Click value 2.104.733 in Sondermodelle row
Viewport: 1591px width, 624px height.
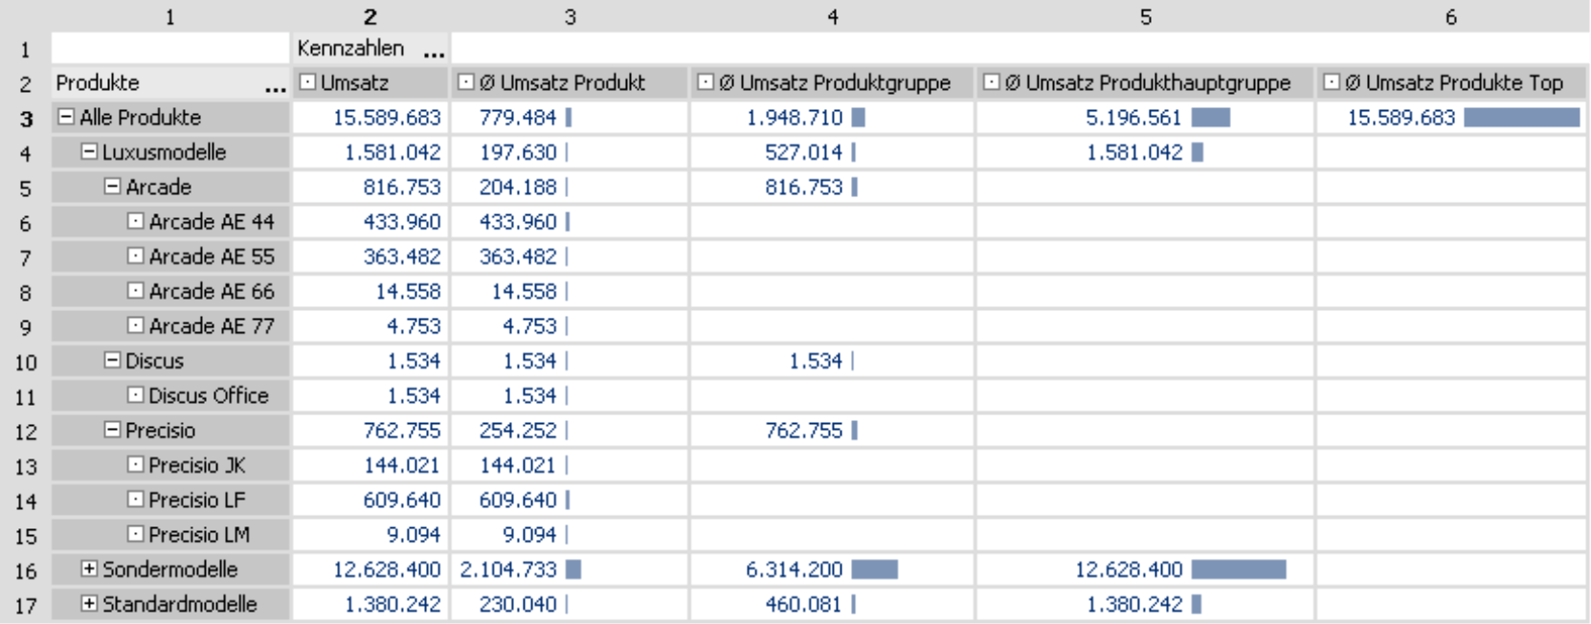[x=508, y=568]
